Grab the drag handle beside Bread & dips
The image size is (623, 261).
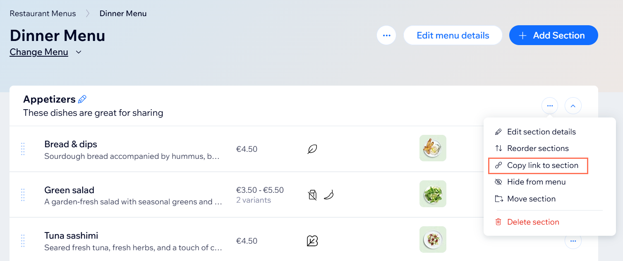(23, 149)
